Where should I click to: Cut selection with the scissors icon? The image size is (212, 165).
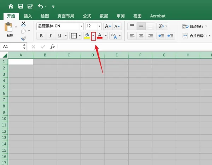pyautogui.click(x=23, y=24)
